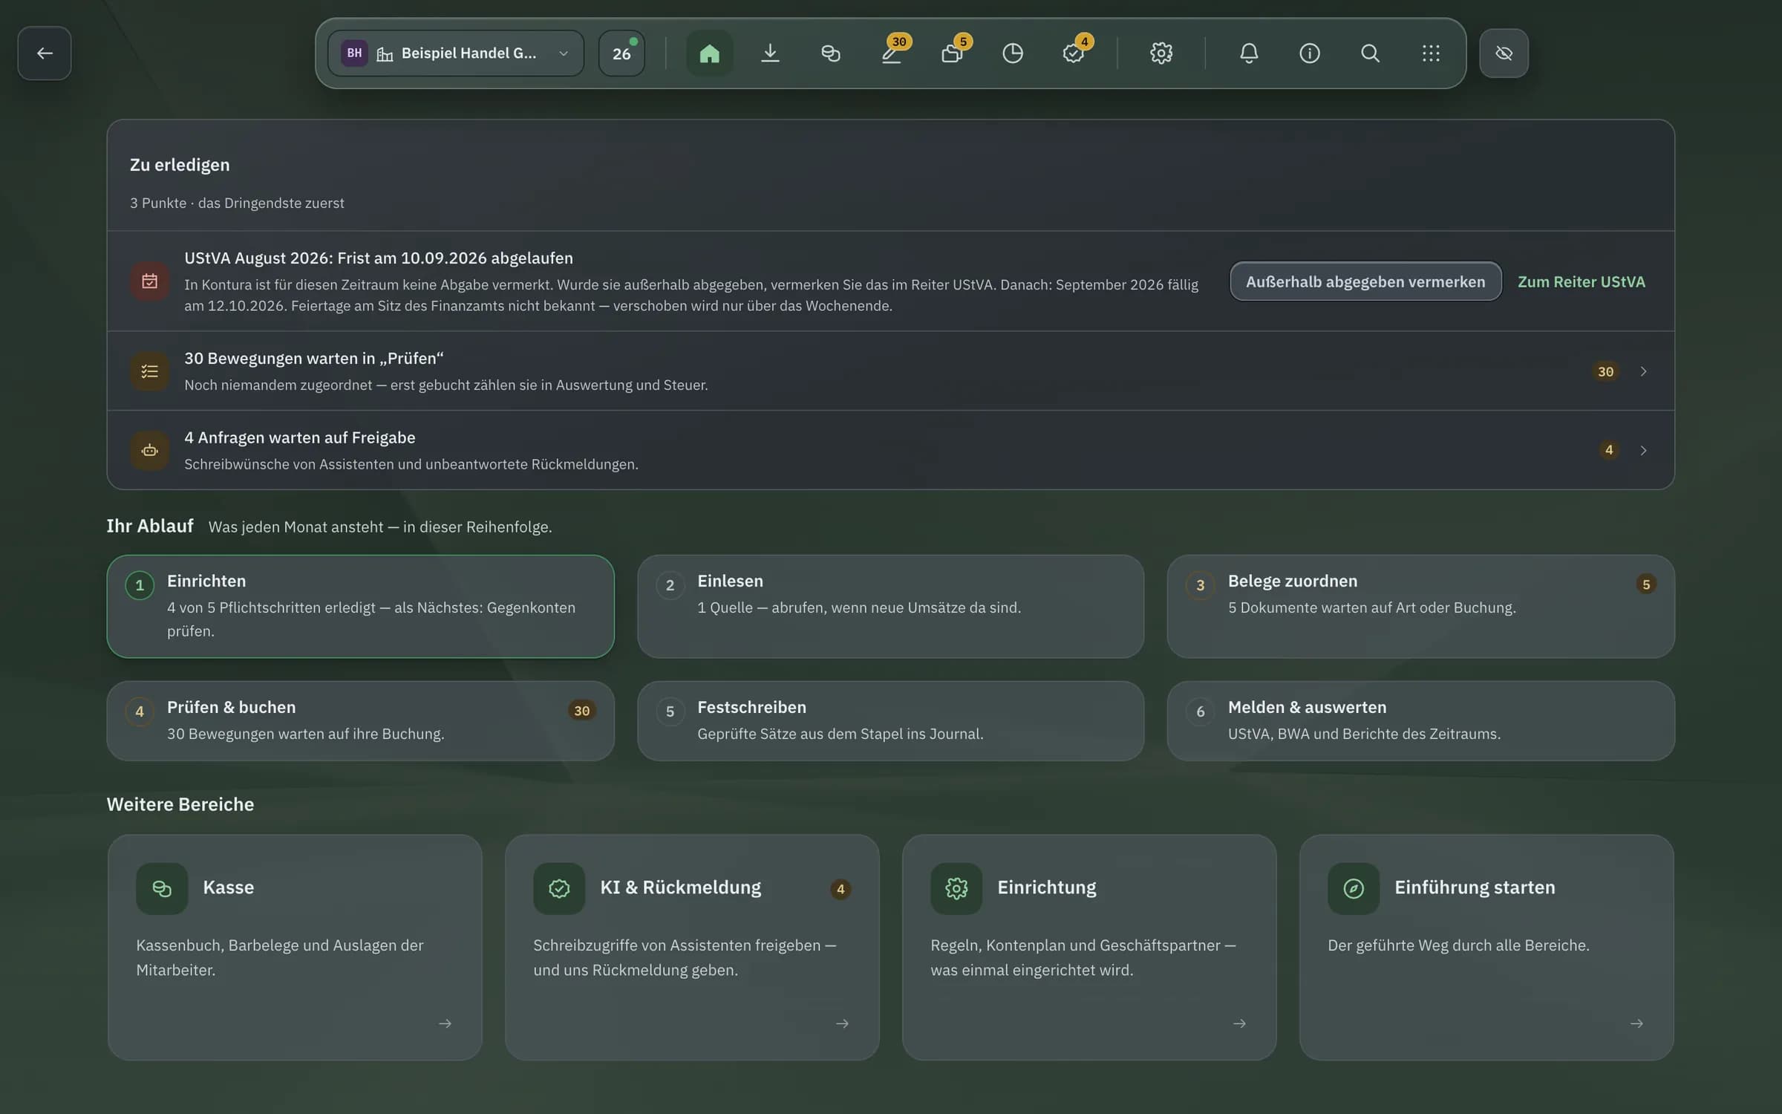
Task: Click Außerhalb abgegeben vermerken button
Action: tap(1365, 281)
